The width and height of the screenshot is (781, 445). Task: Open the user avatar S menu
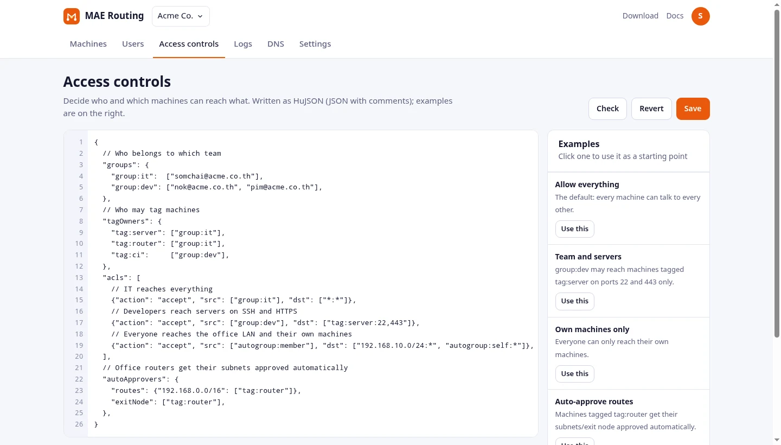pos(700,16)
